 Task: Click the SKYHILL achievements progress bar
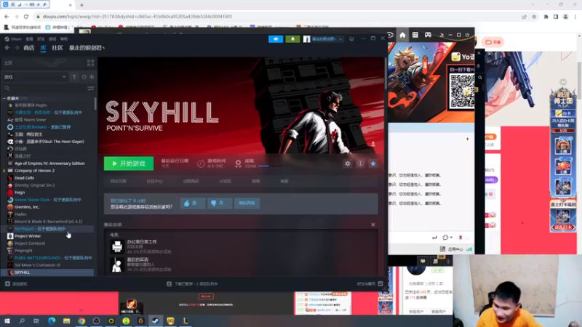(269, 166)
